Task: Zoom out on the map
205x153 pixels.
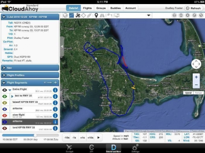Action: (196, 84)
